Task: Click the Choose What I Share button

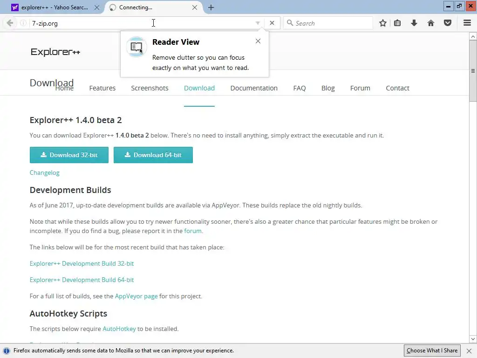Action: tap(432, 351)
